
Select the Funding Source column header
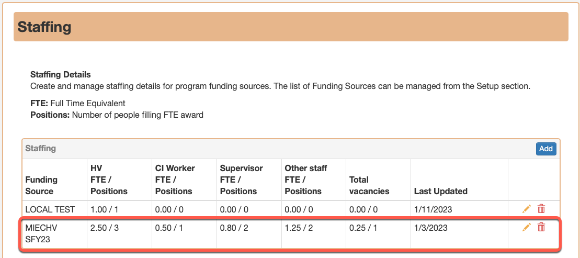pos(41,185)
